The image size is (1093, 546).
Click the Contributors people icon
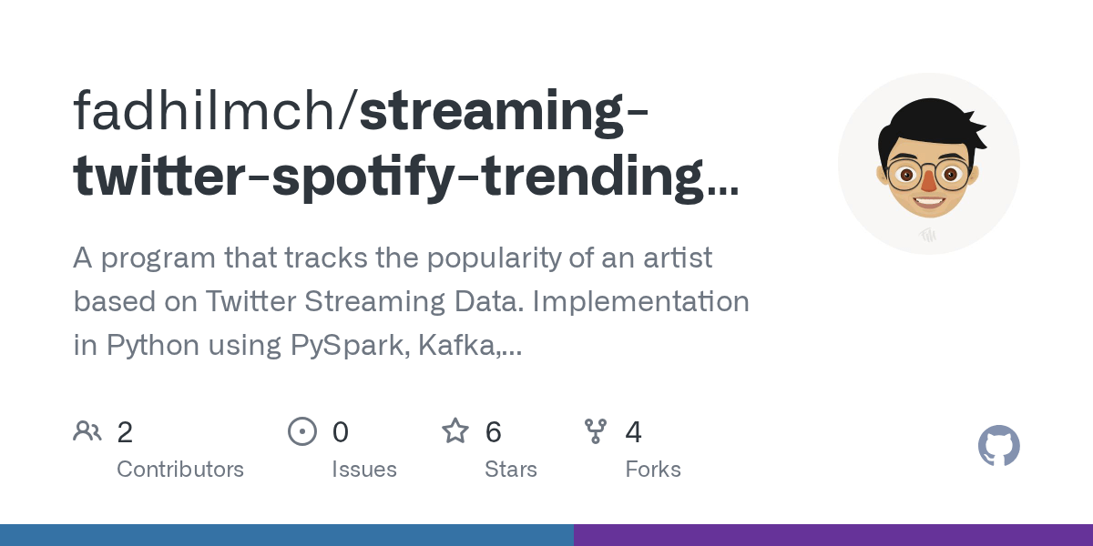tap(87, 430)
